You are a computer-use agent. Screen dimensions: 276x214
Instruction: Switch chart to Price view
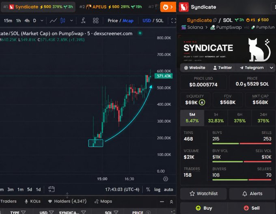113,21
